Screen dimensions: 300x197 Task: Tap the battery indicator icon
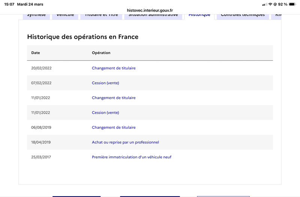[x=292, y=4]
